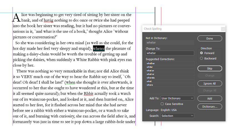
Task: Click the Not in Dictionary field
Action: coord(170,43)
